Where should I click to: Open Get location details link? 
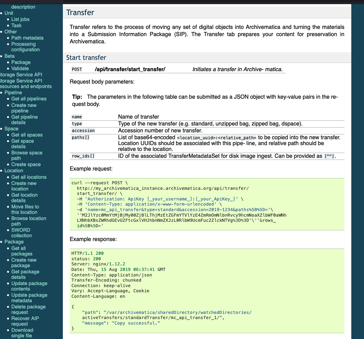tap(24, 198)
